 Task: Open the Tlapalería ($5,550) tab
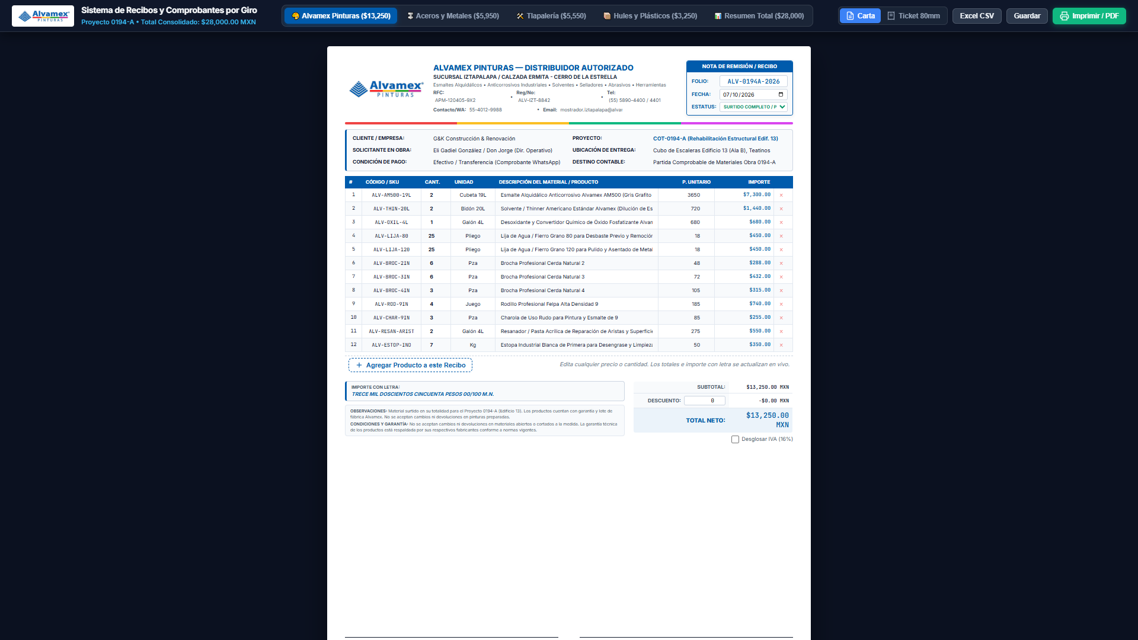551,16
